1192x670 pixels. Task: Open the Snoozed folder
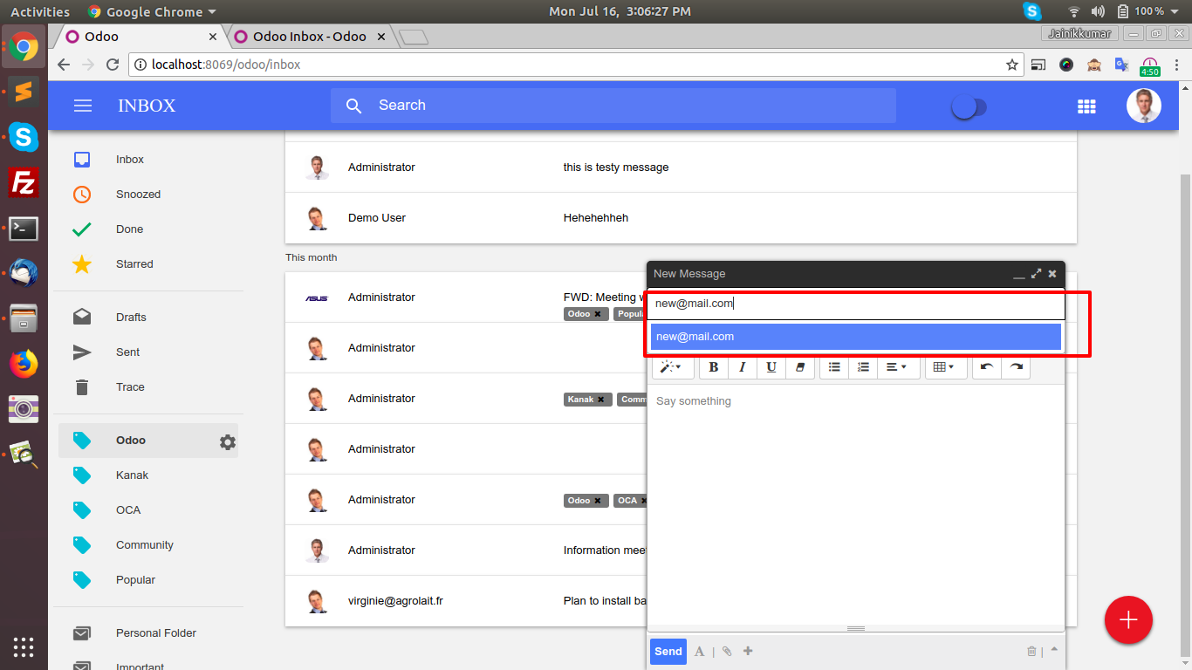tap(138, 195)
